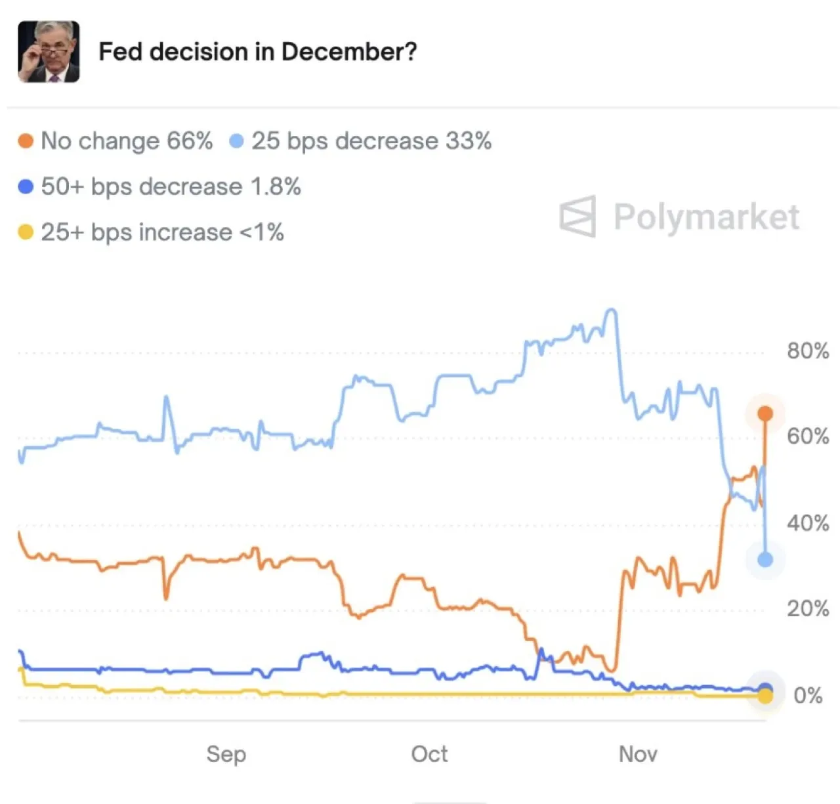Click the 80% gridline label

tap(808, 351)
